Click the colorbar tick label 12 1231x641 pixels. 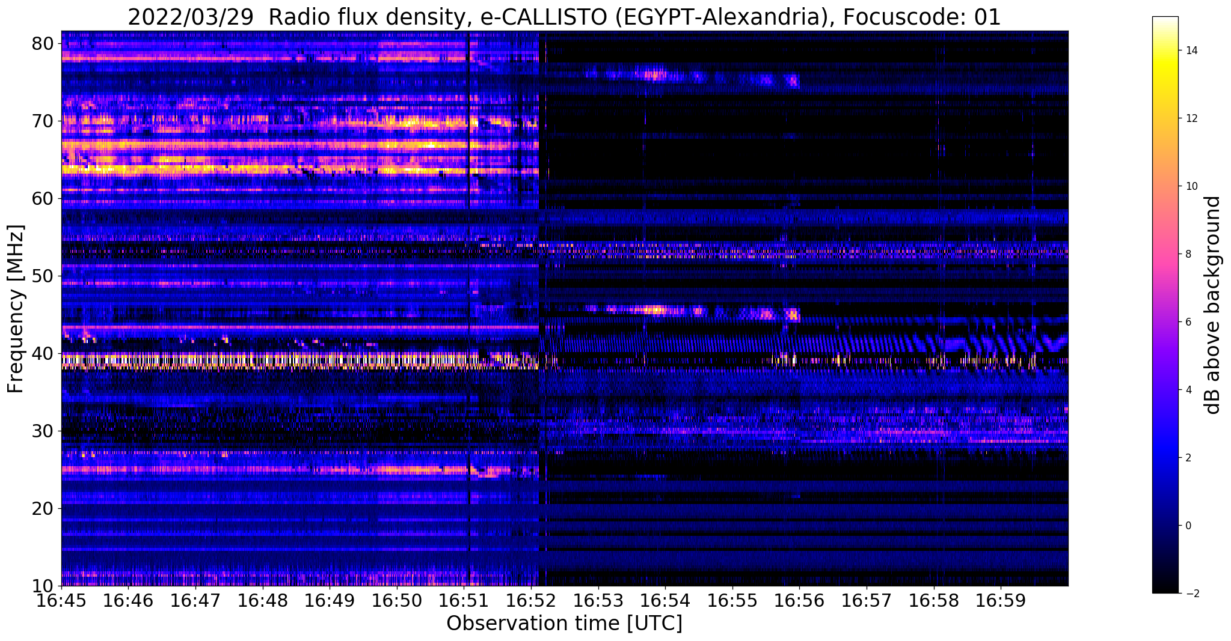(1191, 118)
